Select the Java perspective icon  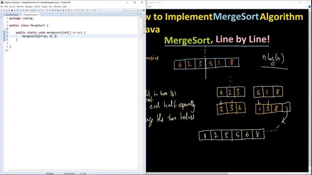coord(144,10)
